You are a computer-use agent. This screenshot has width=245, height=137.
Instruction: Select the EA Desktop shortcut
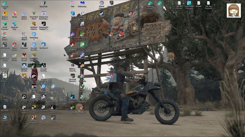click(121, 35)
